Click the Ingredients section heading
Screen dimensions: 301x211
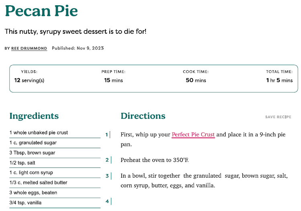34,116
